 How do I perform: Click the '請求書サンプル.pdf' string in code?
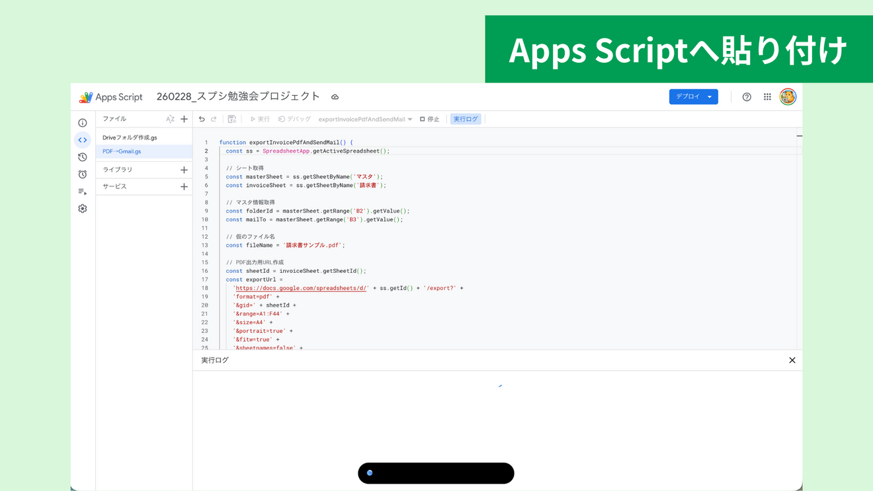pyautogui.click(x=312, y=245)
